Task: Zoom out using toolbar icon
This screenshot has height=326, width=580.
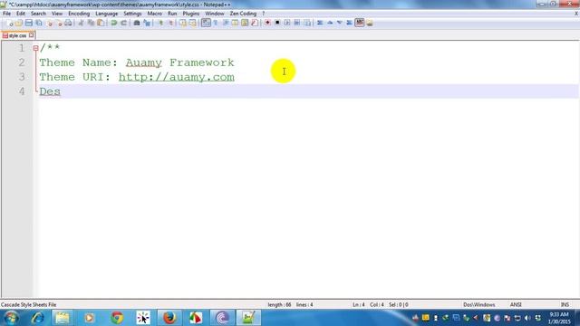Action: 170,23
